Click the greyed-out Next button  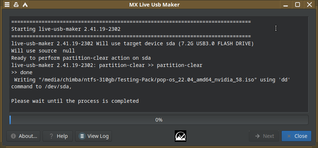pos(264,136)
